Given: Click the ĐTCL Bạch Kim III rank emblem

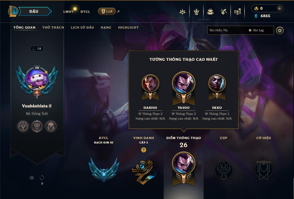Looking at the screenshot, I should [104, 169].
